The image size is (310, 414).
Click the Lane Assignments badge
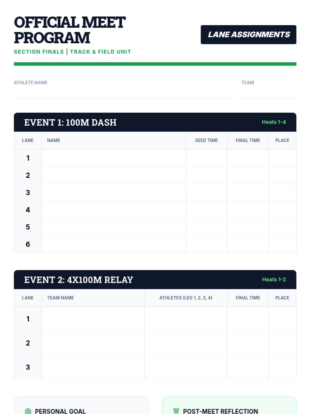[249, 35]
